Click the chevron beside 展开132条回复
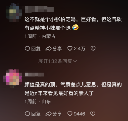This screenshot has width=128, height=121. pyautogui.click(x=75, y=61)
